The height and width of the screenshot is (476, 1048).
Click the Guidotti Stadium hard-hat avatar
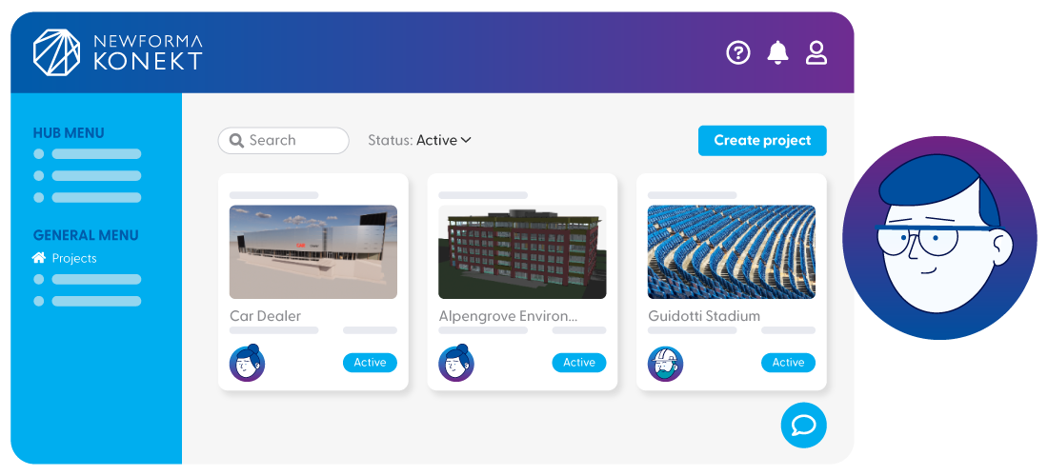pyautogui.click(x=666, y=364)
